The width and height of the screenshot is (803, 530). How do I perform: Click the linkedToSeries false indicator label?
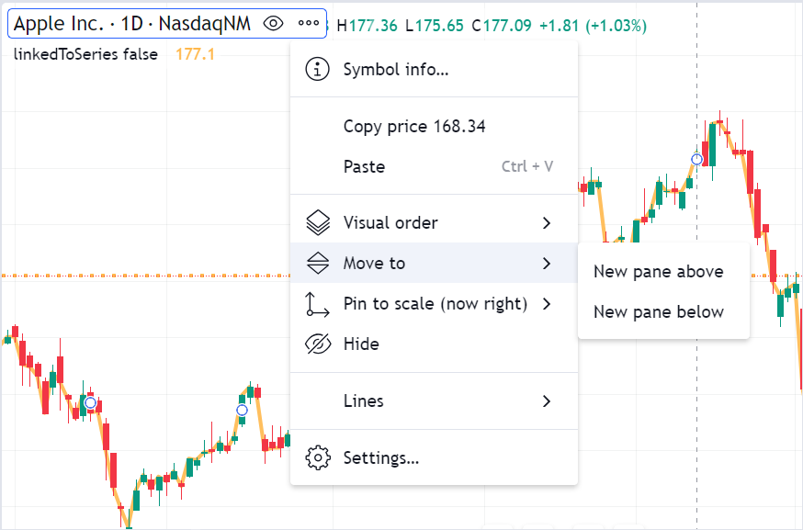click(85, 54)
